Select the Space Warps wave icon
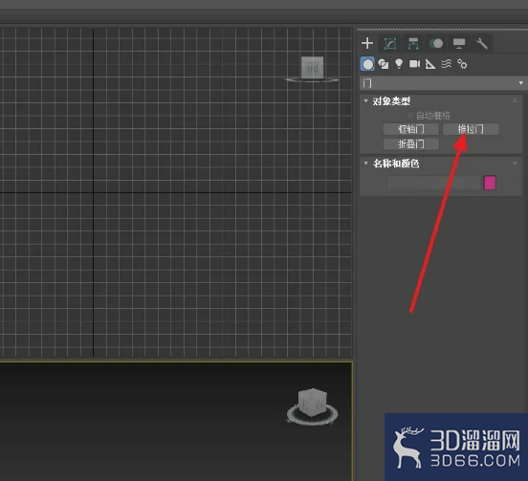This screenshot has width=528, height=481. tap(446, 64)
